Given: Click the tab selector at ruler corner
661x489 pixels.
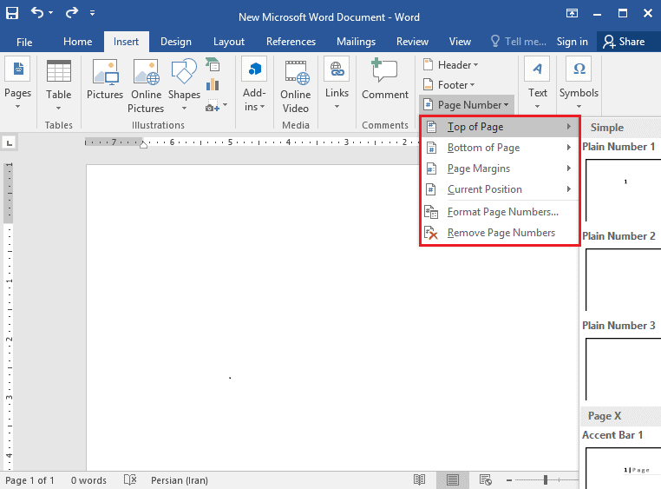Looking at the screenshot, I should [x=9, y=142].
